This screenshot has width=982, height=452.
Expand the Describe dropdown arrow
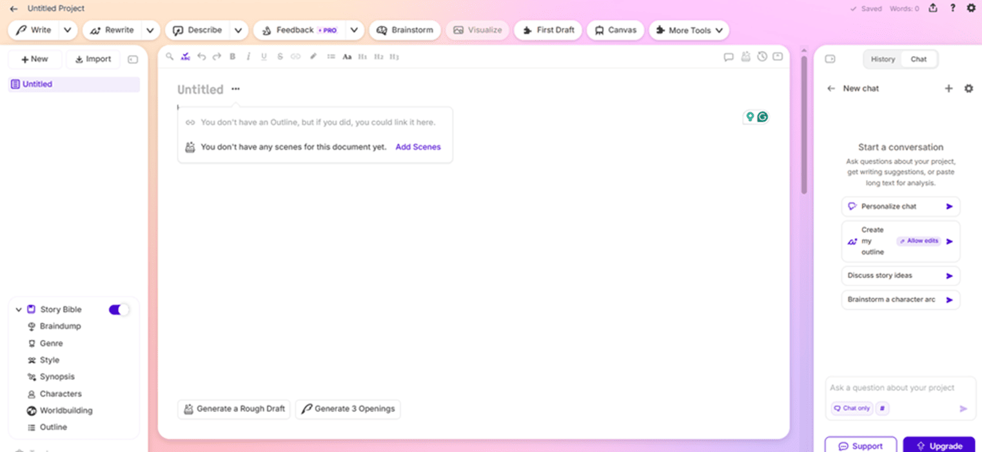point(238,30)
